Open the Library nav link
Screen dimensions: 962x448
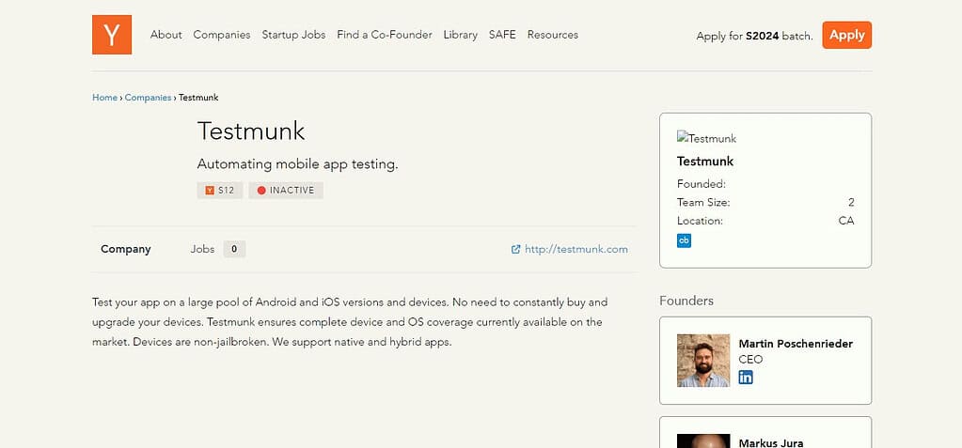click(x=460, y=35)
